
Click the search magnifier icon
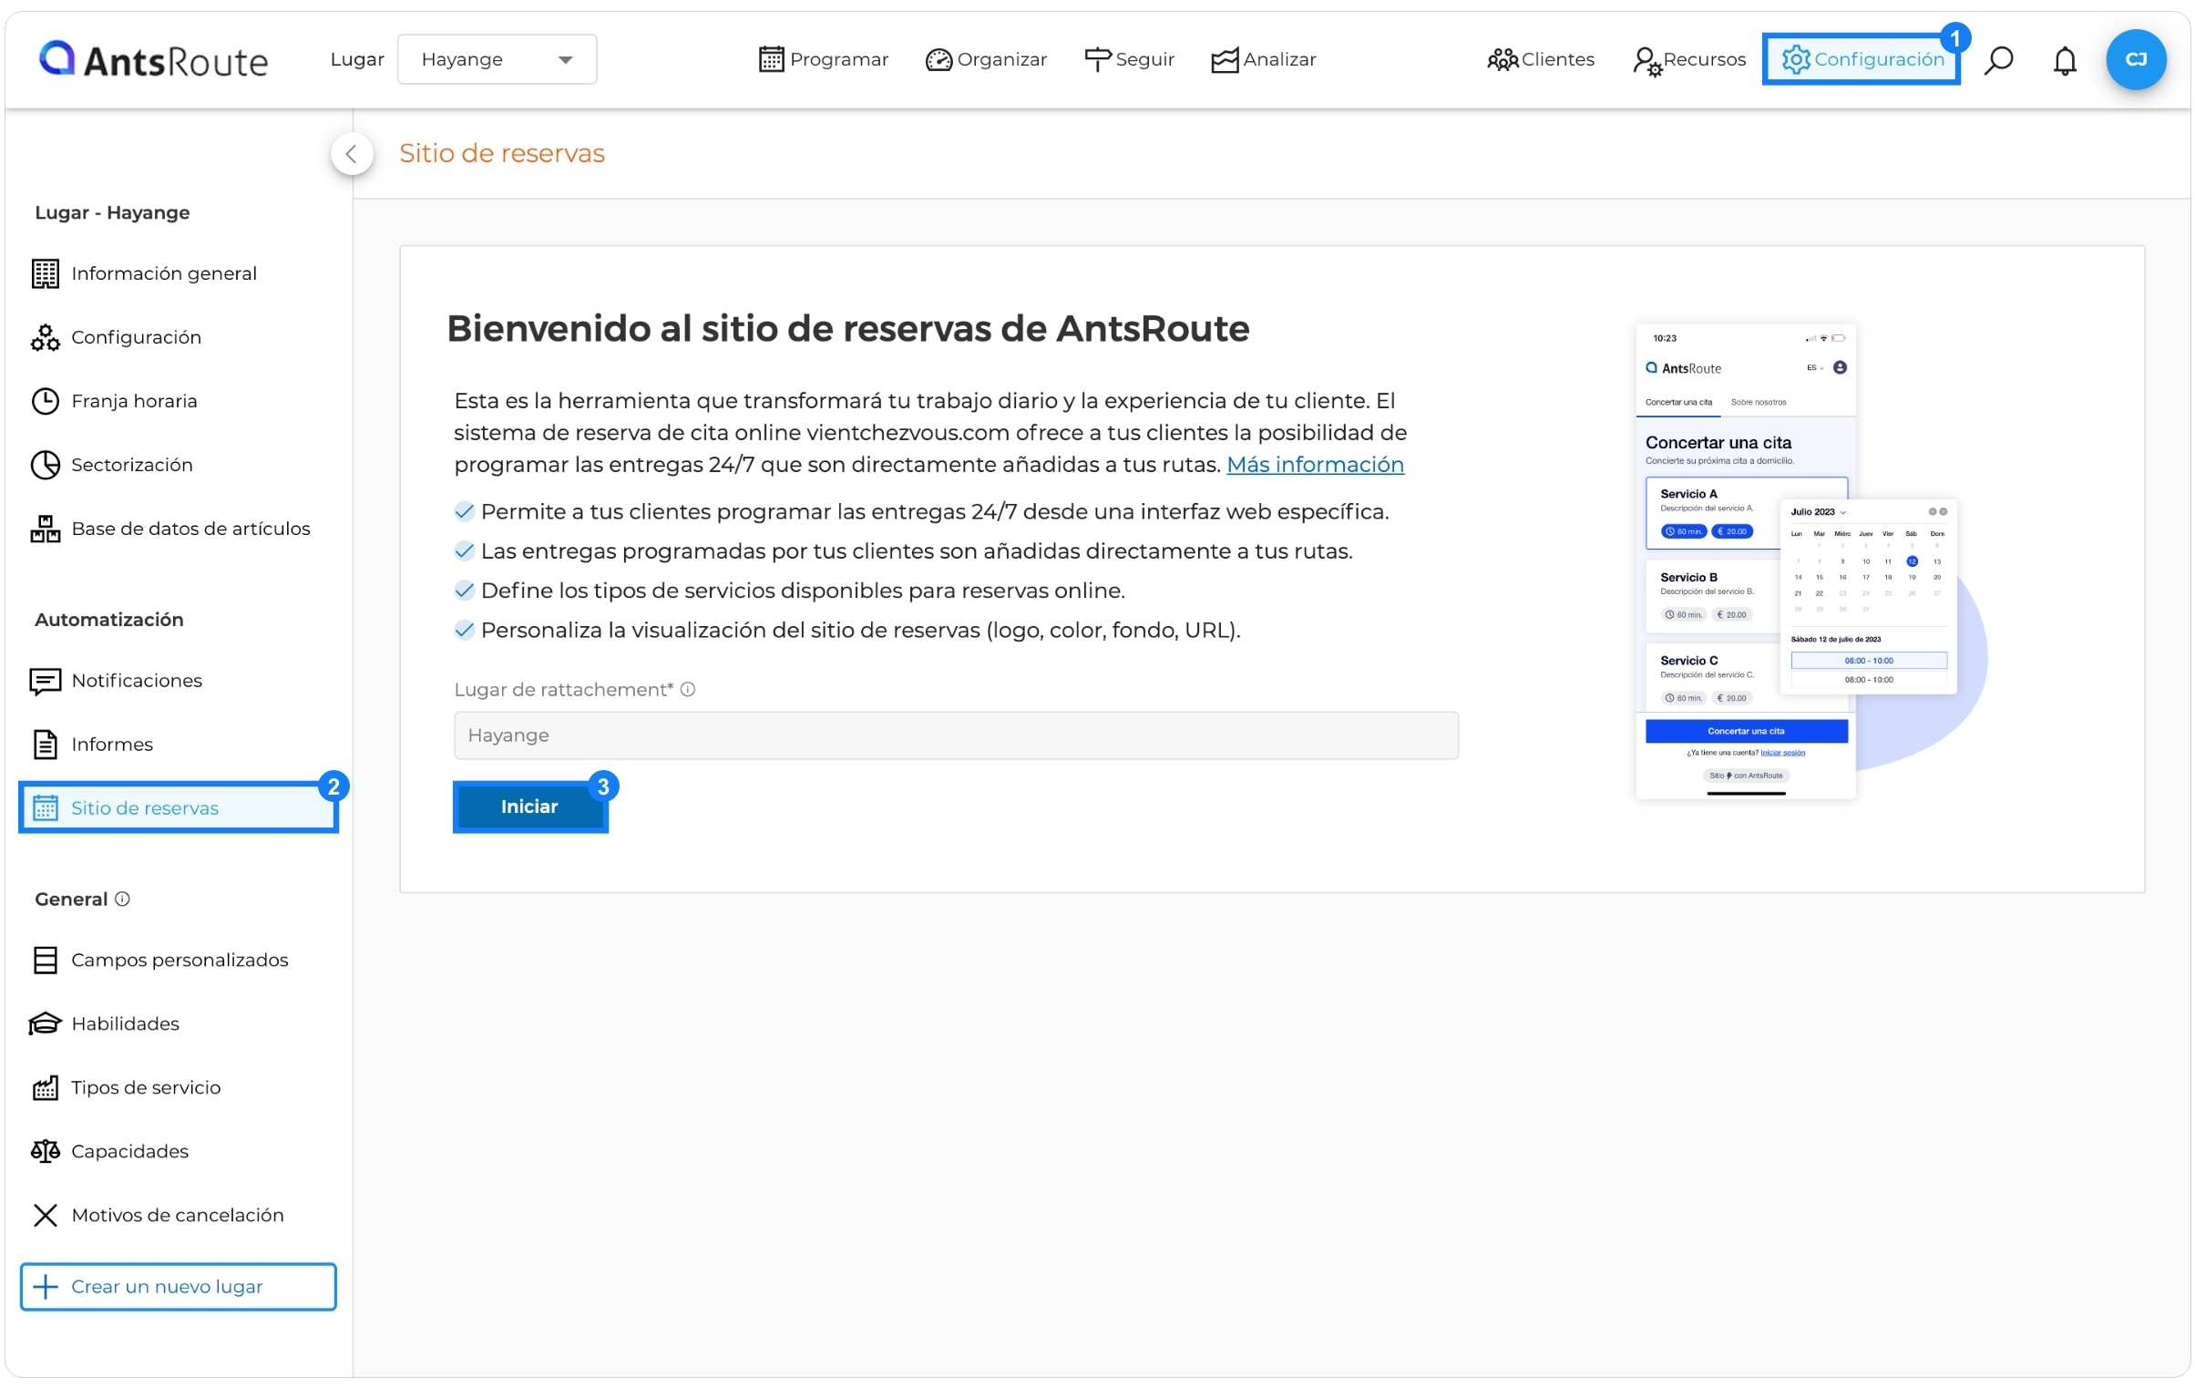(1999, 60)
